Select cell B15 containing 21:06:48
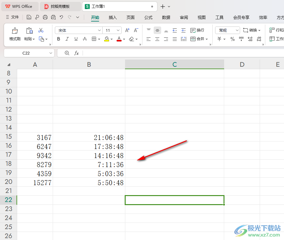The width and height of the screenshot is (284, 240). (89, 137)
